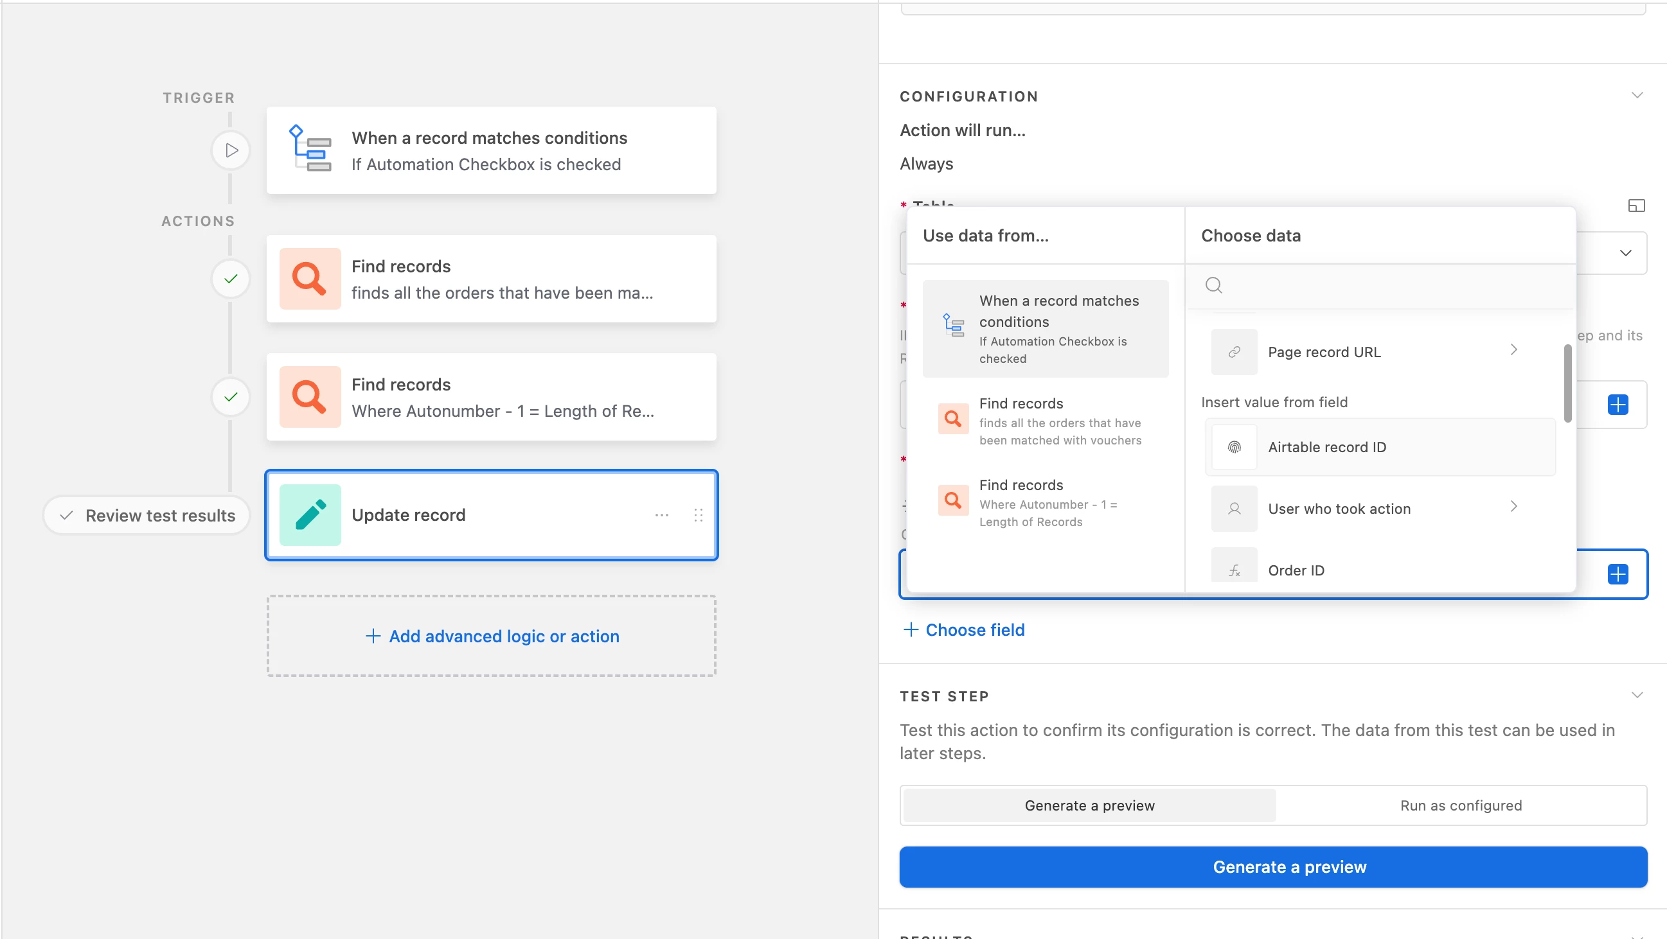Click the trigger play icon circle

pos(230,151)
